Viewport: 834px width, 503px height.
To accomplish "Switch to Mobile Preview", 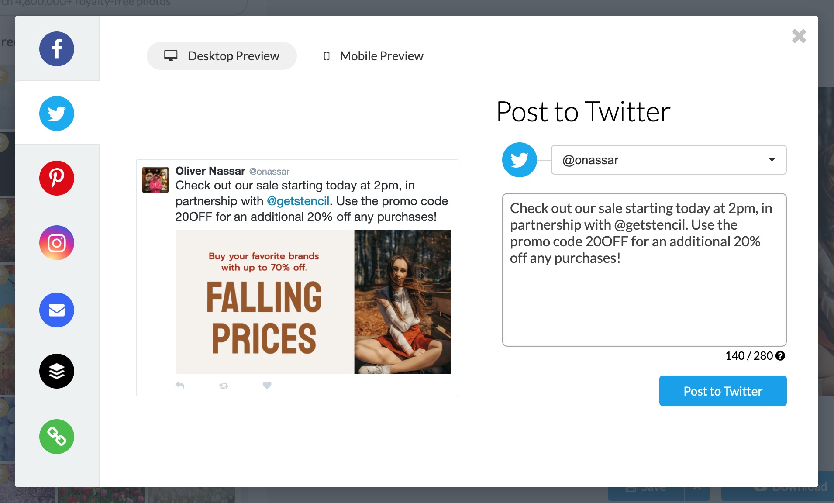I will (x=372, y=55).
